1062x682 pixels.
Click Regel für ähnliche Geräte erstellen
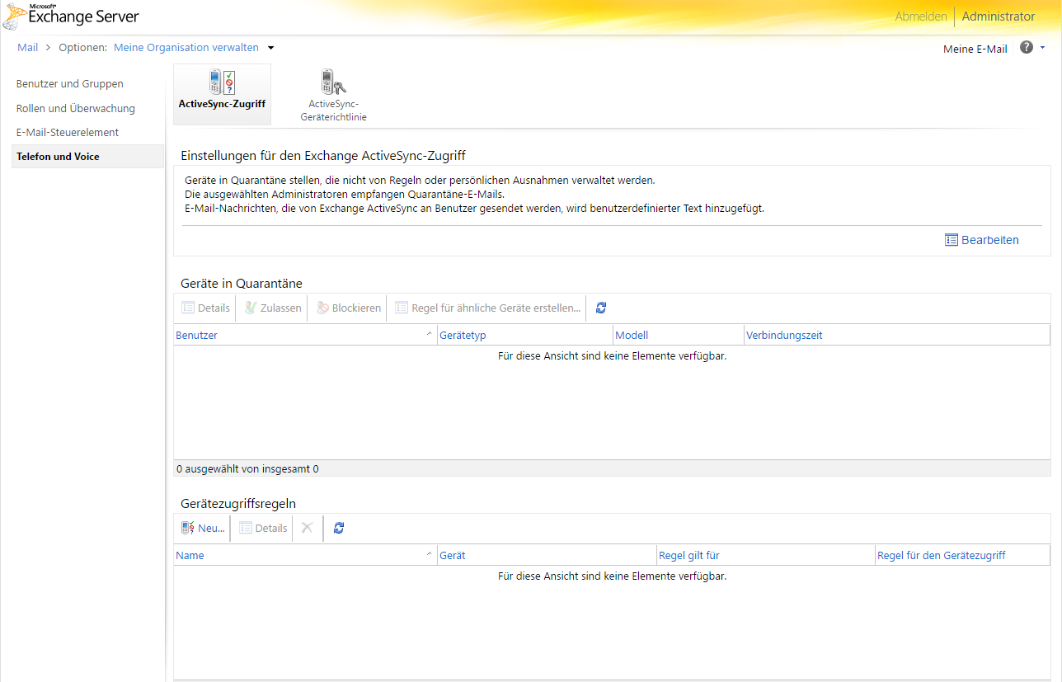[x=487, y=308]
